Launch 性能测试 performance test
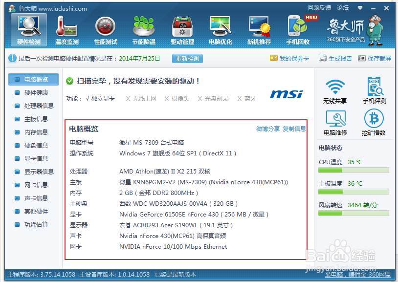Viewport: 398px width, 282px height. [x=106, y=30]
